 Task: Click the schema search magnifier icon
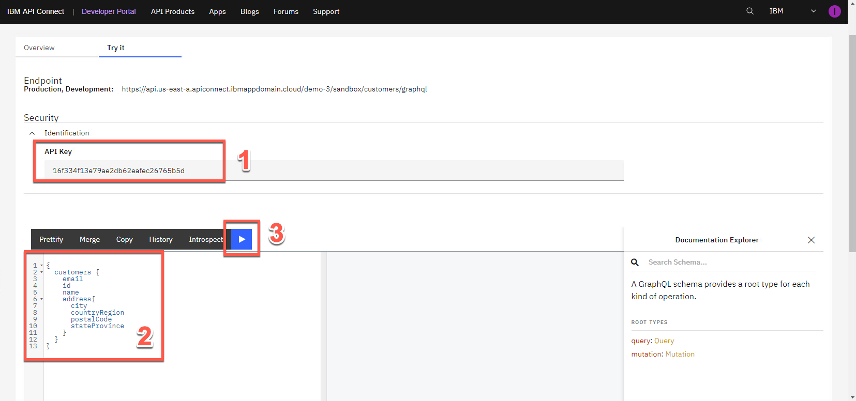(635, 263)
